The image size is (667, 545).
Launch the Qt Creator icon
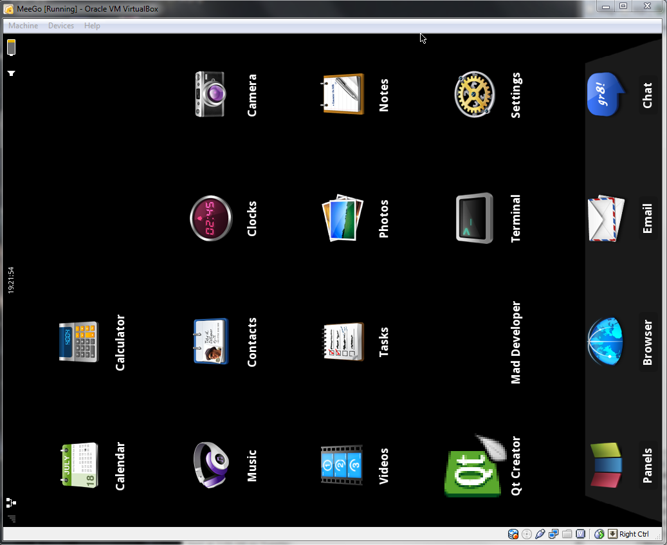(475, 465)
